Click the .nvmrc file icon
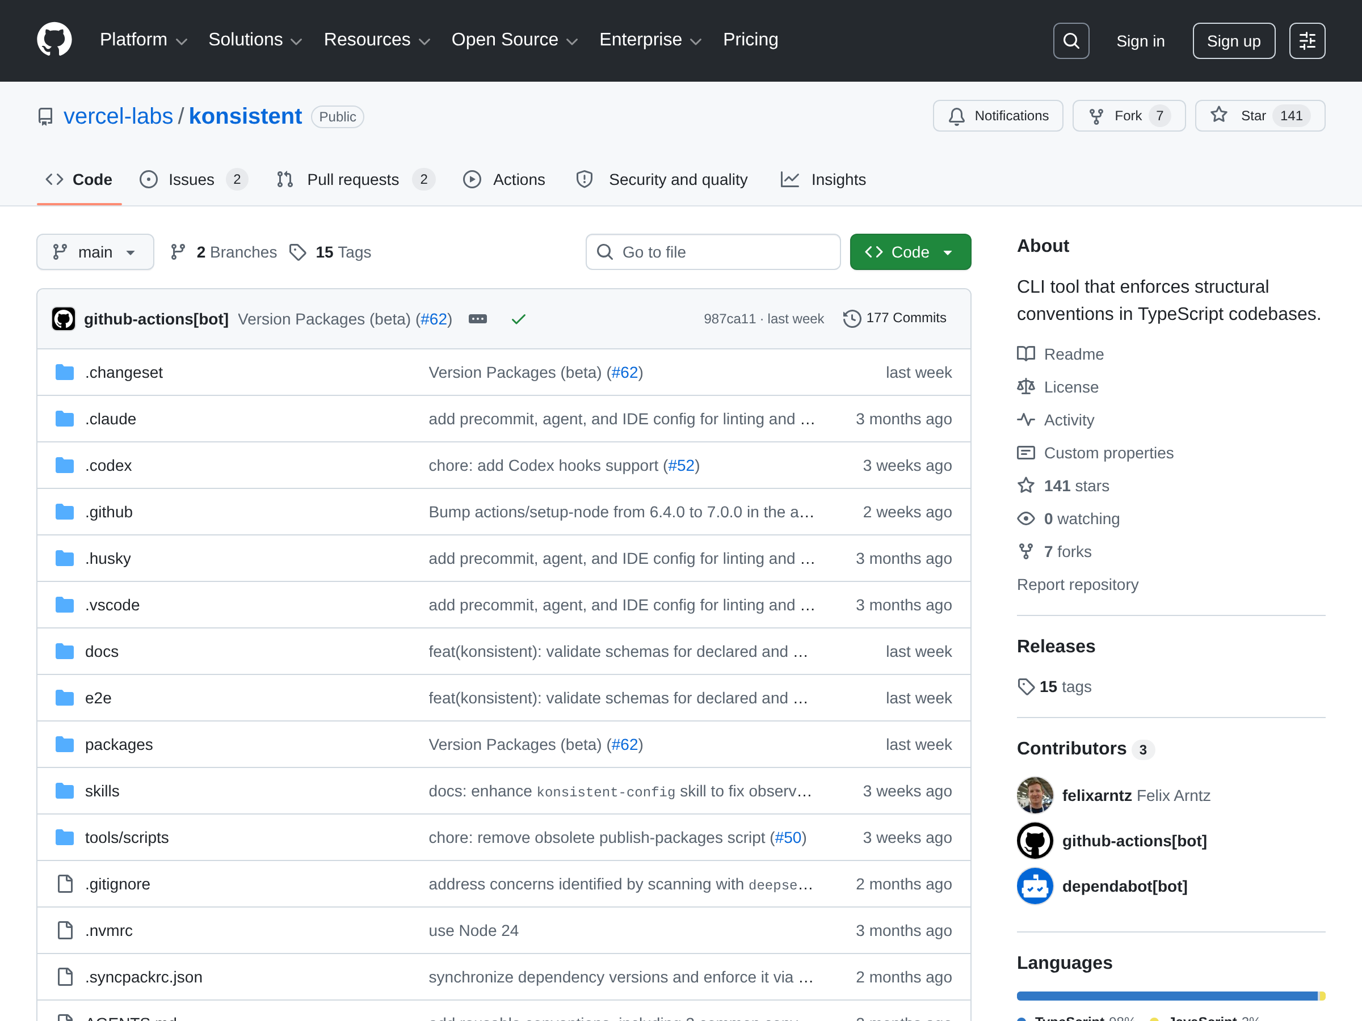 point(65,931)
